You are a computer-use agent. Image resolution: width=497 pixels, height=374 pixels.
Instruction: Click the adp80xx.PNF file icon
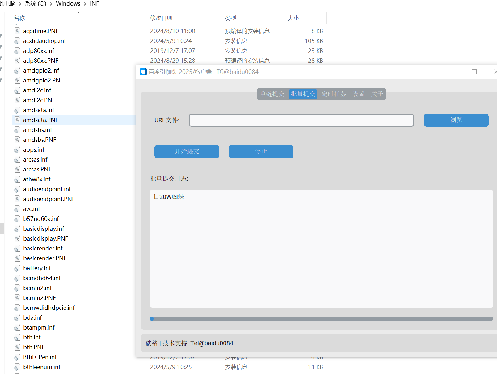pos(17,61)
